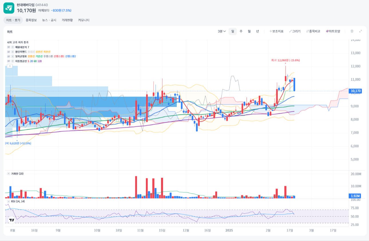Select the 주 (weekly) chart interval
The height and width of the screenshot is (241, 369).
point(241,31)
